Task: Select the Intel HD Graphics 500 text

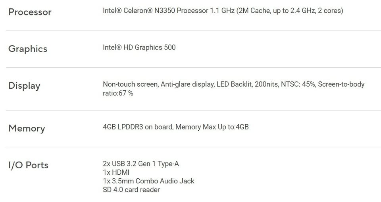Action: [x=139, y=48]
